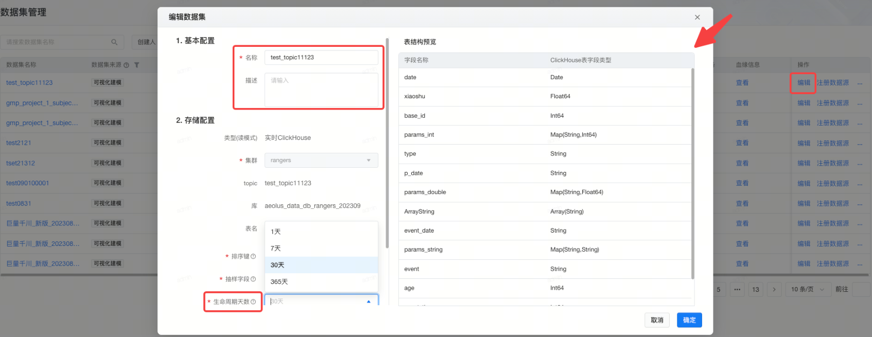Screen dimensions: 872x337
Task: Select the params_int field row
Action: pos(545,135)
